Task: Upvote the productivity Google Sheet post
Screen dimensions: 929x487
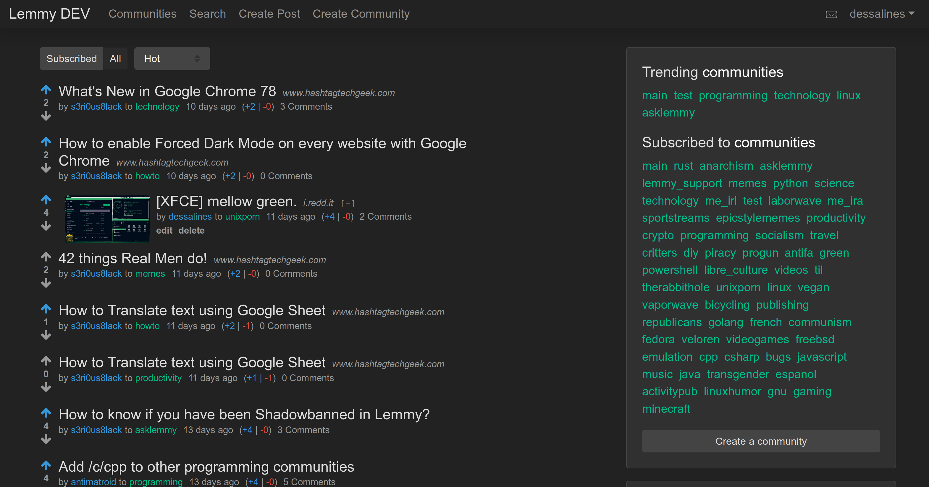Action: [46, 360]
